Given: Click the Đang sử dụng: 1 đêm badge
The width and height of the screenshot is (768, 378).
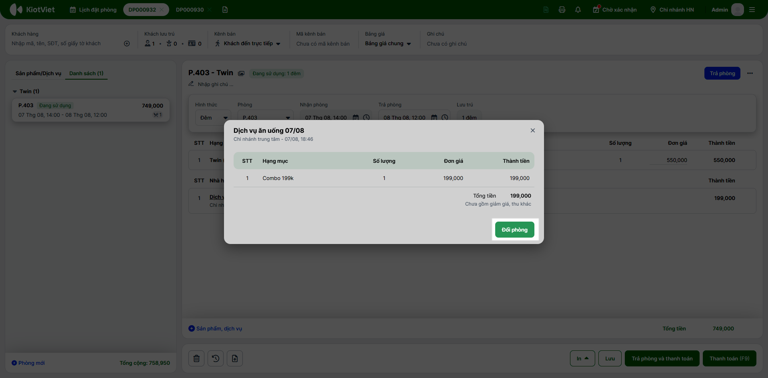Looking at the screenshot, I should point(276,74).
